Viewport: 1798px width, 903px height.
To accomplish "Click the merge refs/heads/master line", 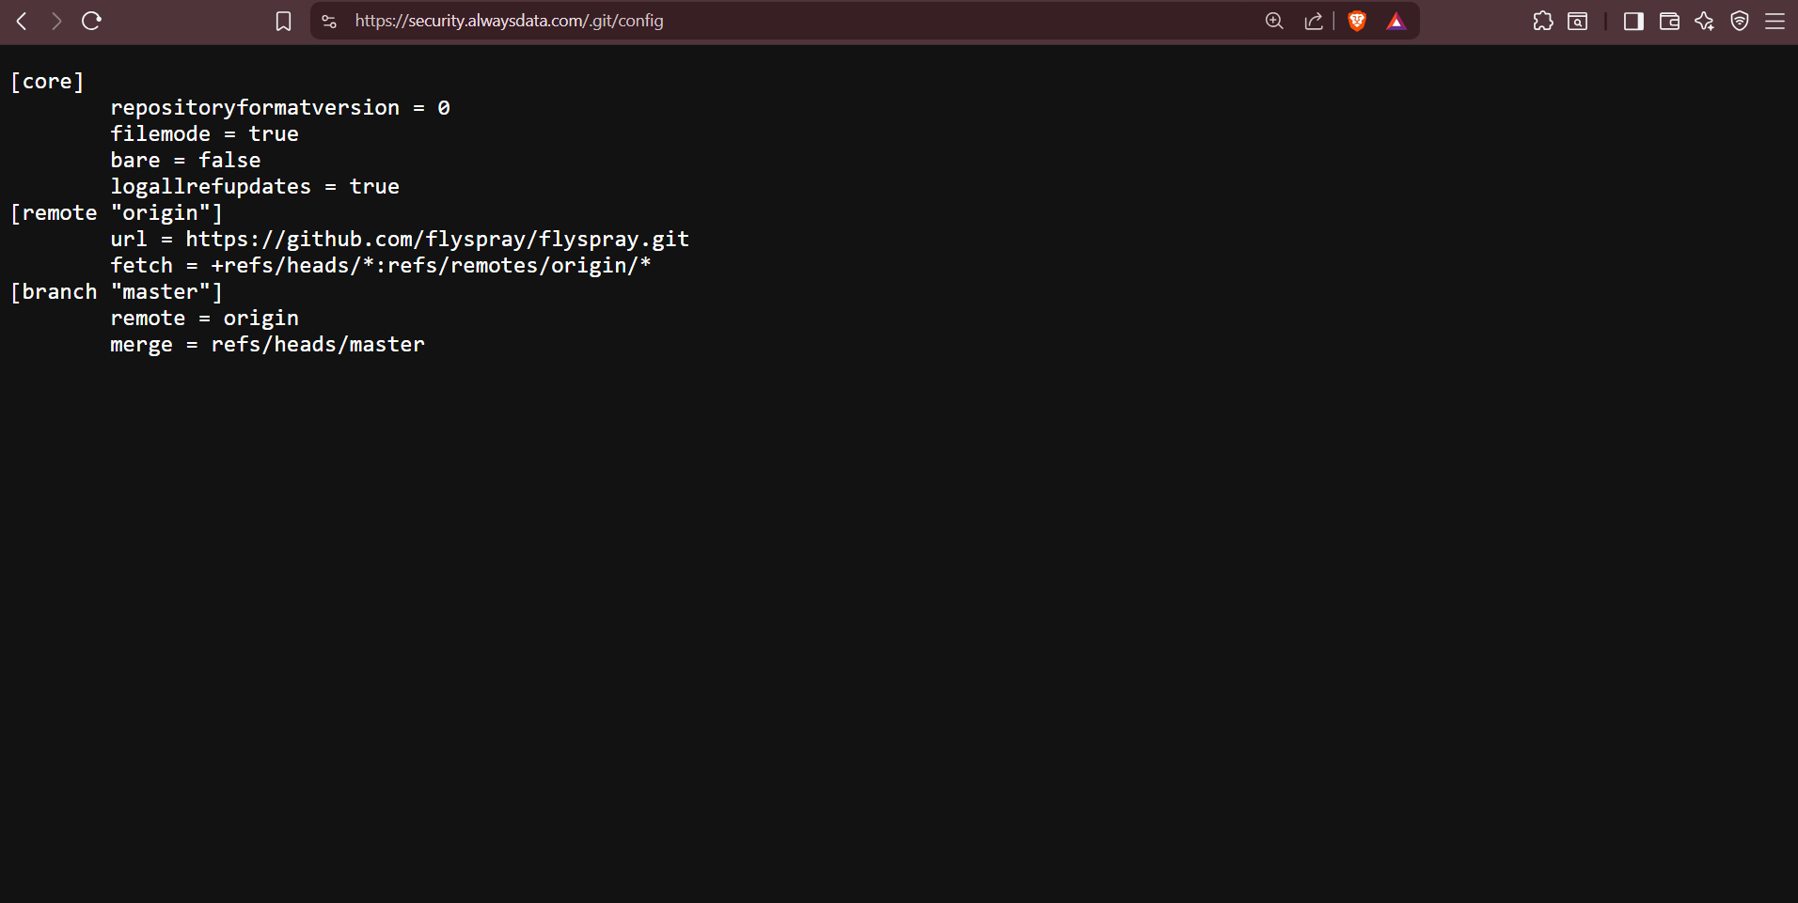I will pos(267,345).
